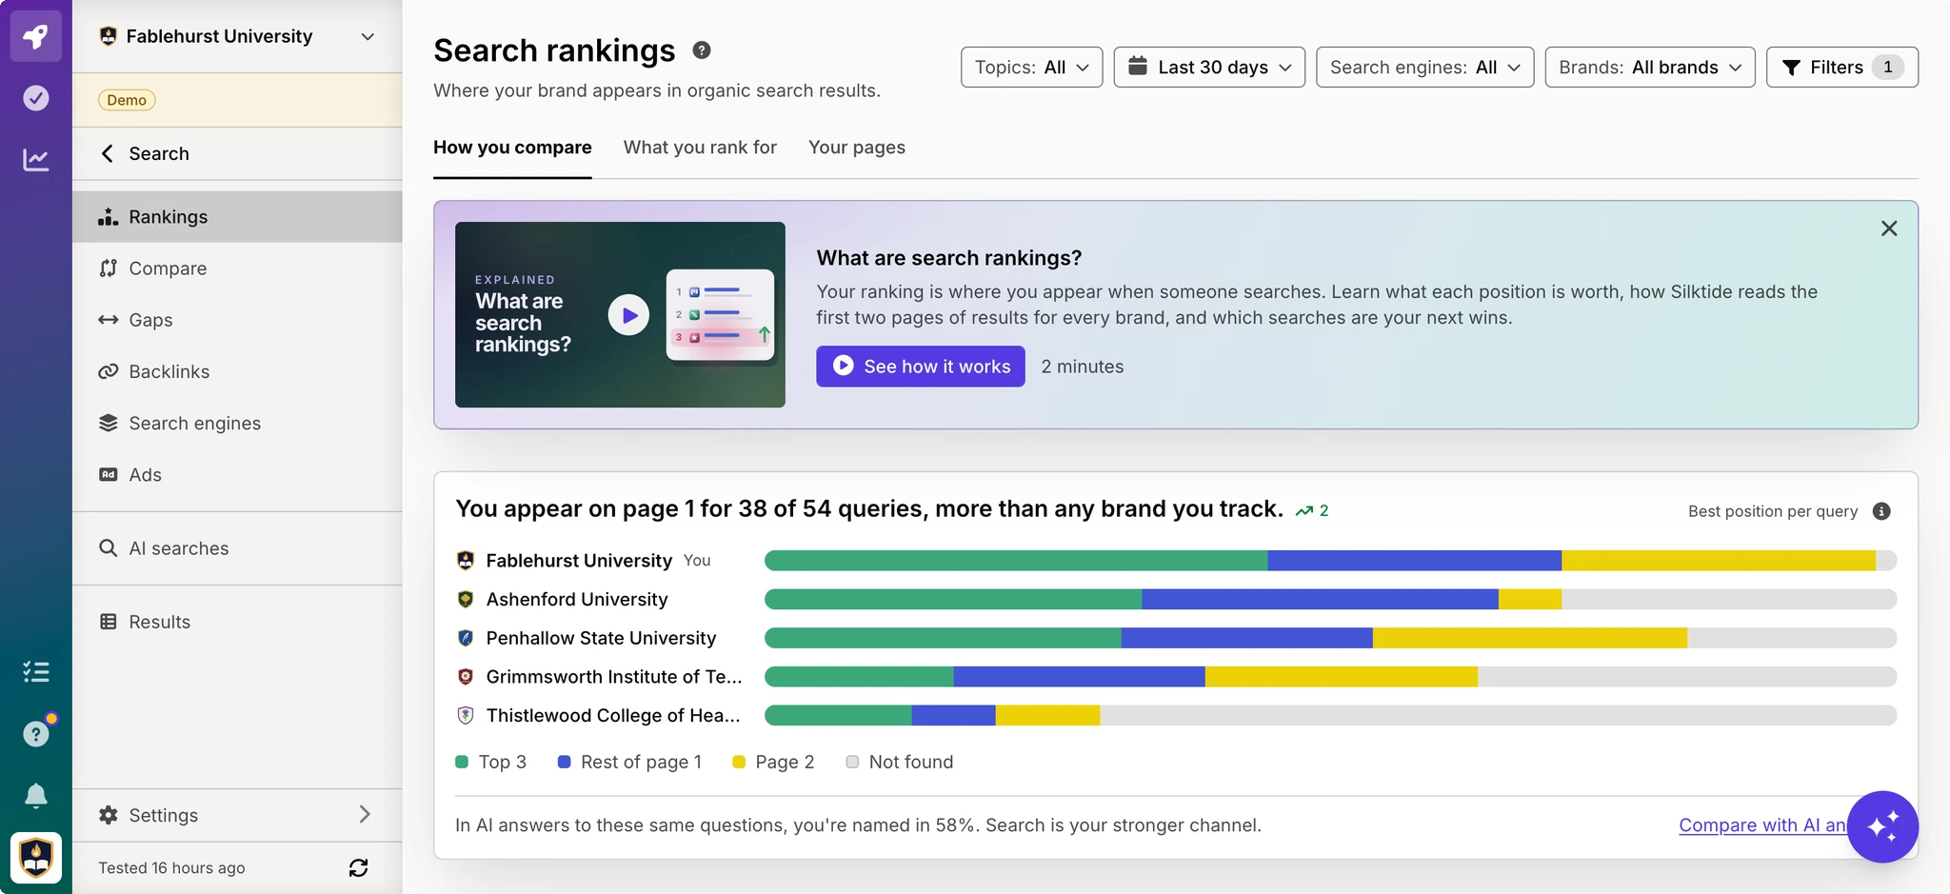This screenshot has width=1950, height=894.
Task: Open Search engines in the sidebar
Action: click(237, 423)
